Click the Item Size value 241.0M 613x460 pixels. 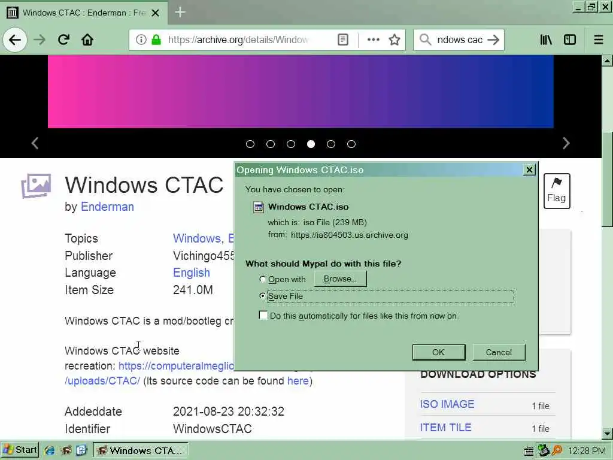coord(193,290)
